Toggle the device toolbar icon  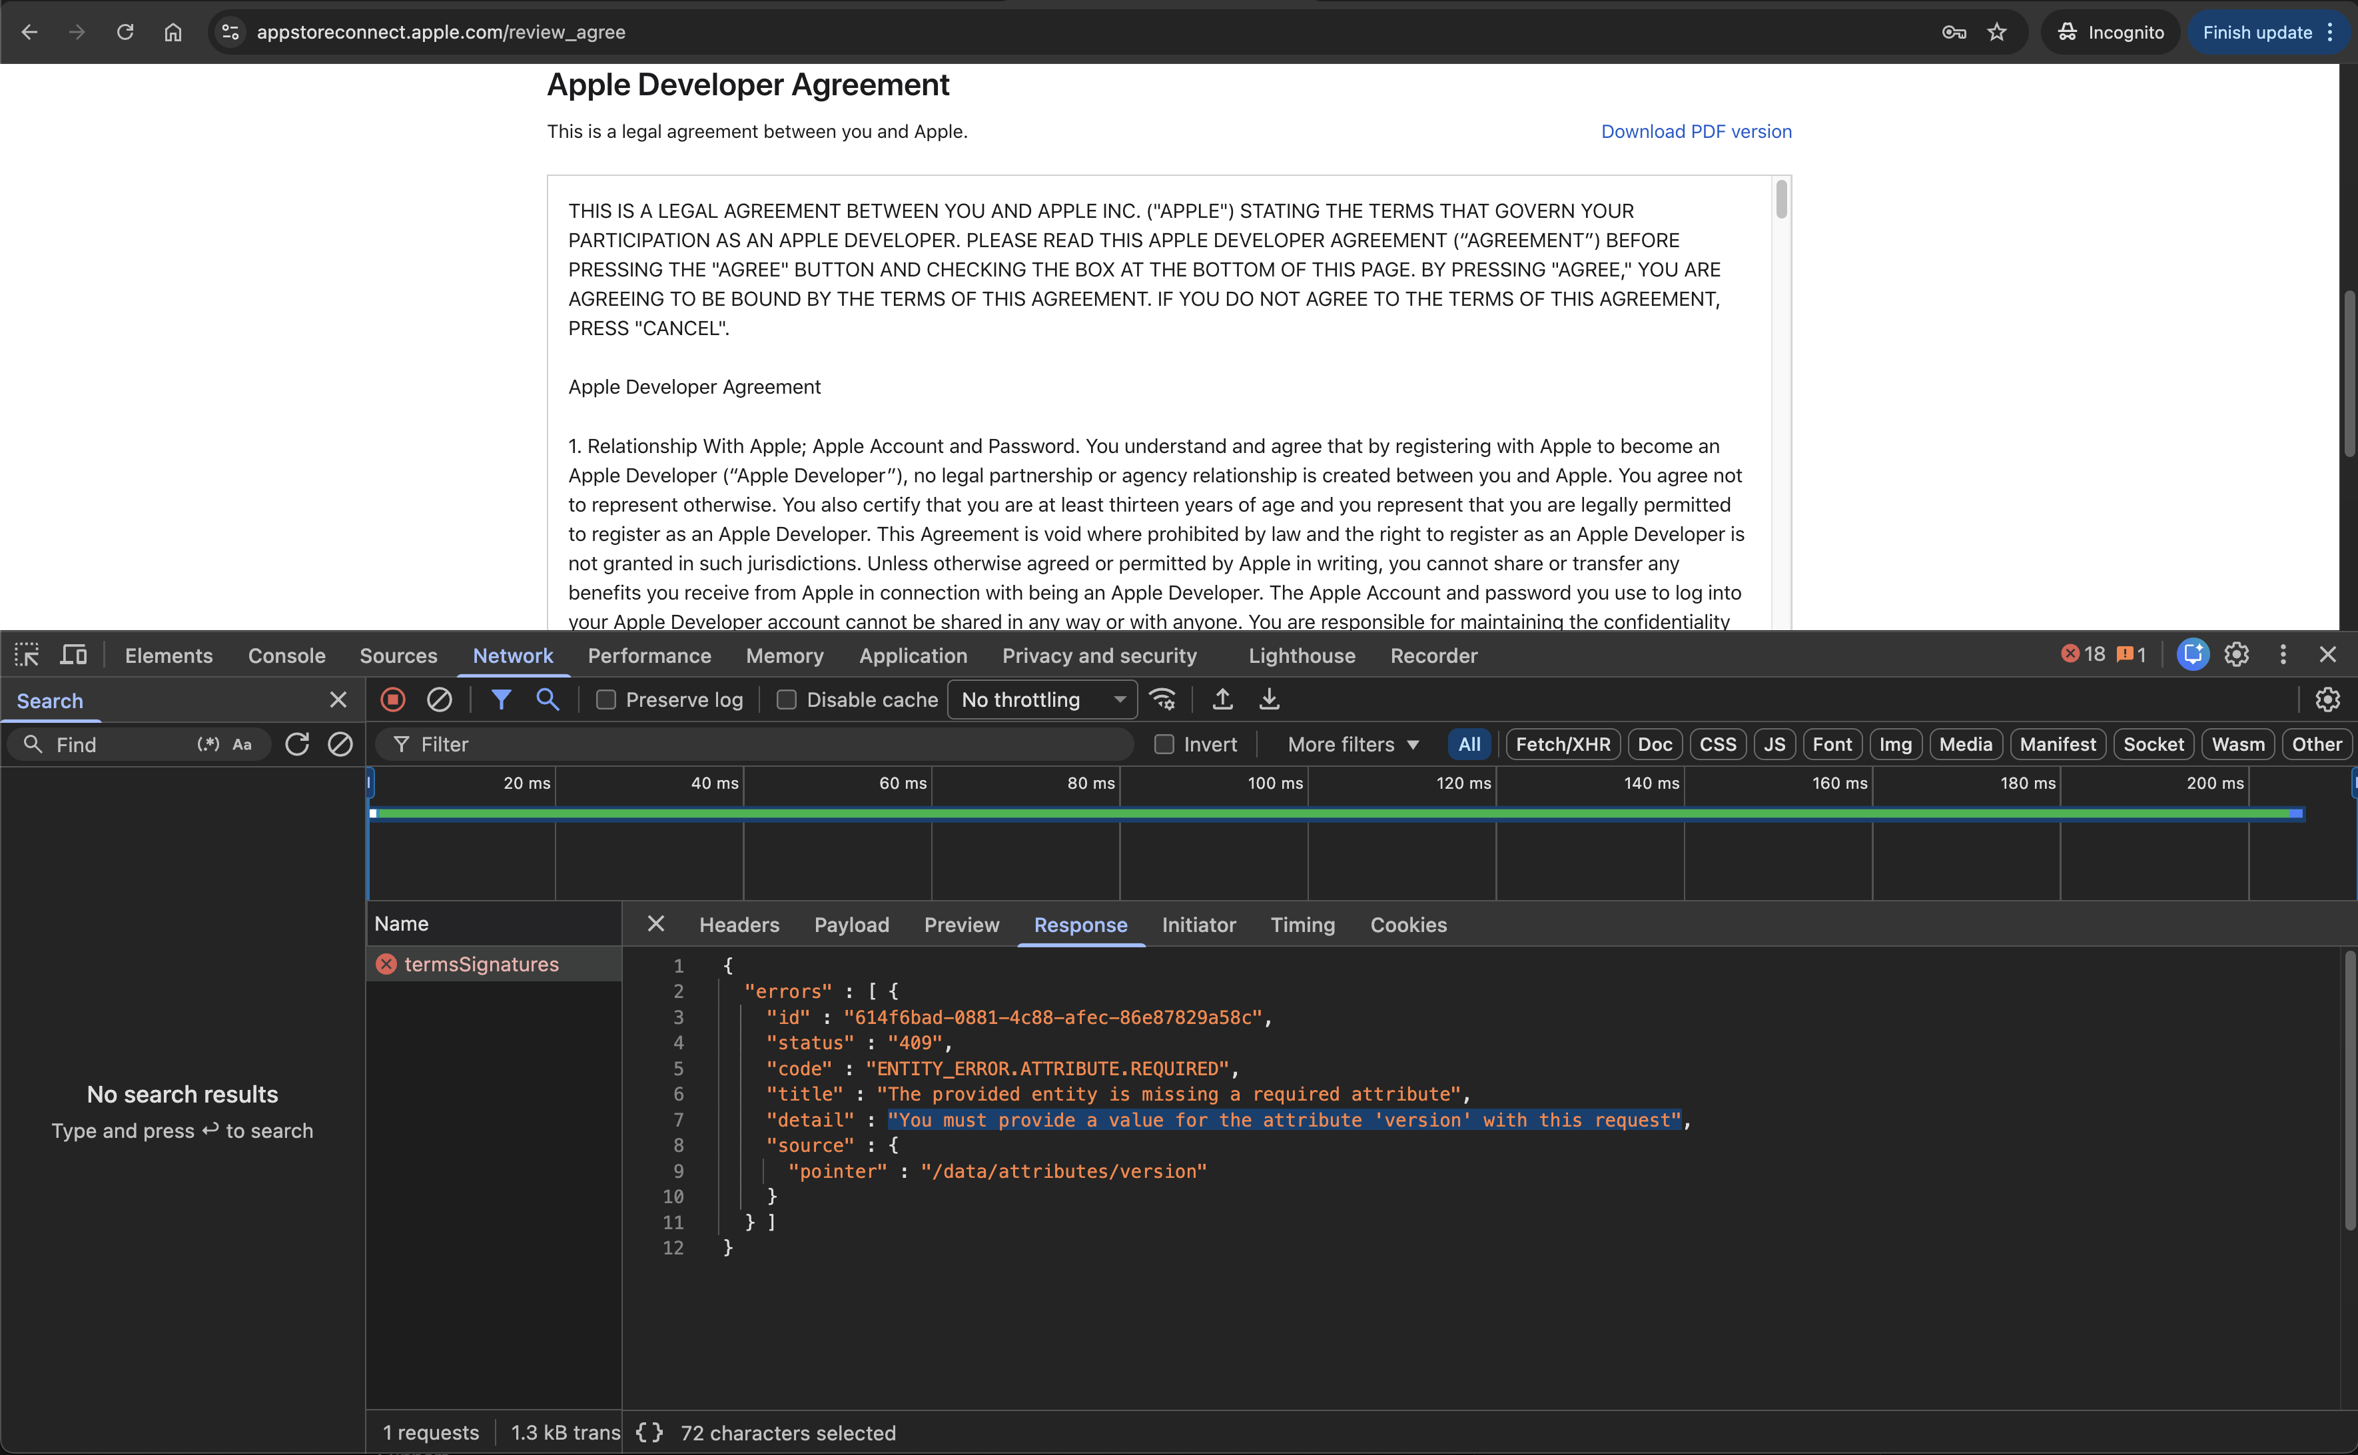(74, 656)
